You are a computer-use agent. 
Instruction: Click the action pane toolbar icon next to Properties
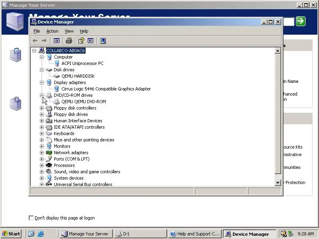point(91,41)
